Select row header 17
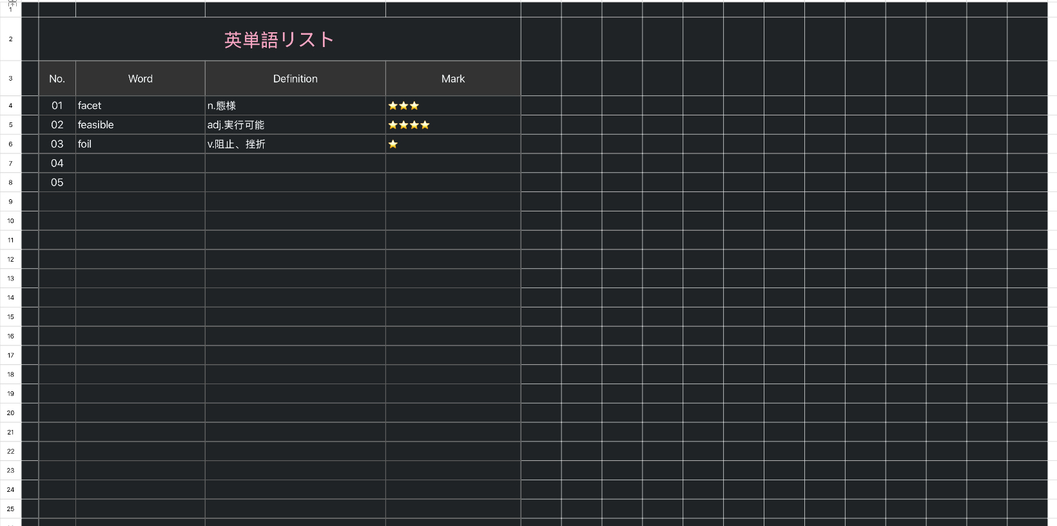 point(10,355)
